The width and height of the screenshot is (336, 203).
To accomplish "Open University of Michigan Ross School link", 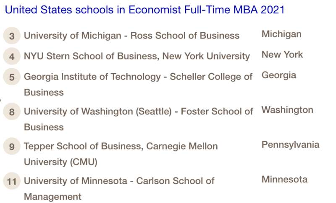I will point(131,36).
